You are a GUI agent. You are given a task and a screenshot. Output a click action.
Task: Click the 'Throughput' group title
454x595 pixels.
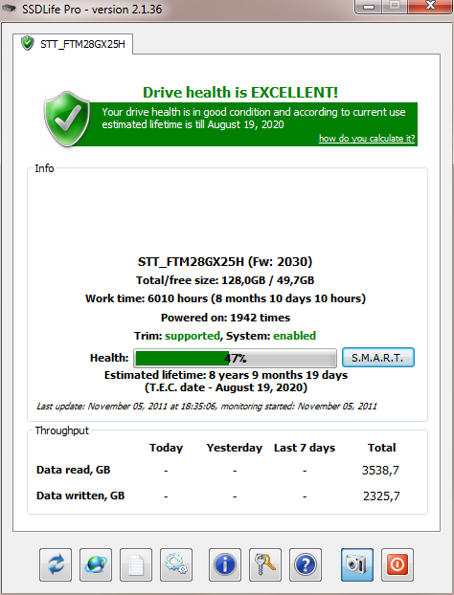pyautogui.click(x=62, y=430)
